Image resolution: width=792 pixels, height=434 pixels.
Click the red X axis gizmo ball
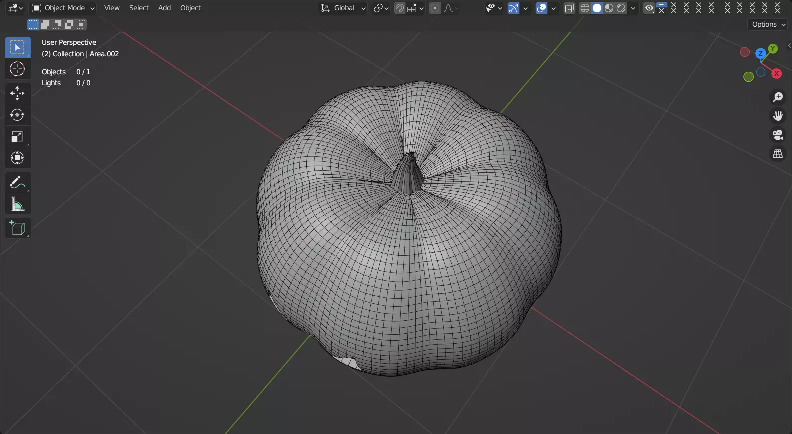[776, 73]
